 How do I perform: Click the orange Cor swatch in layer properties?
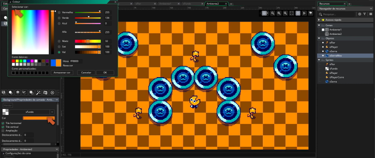39,118
